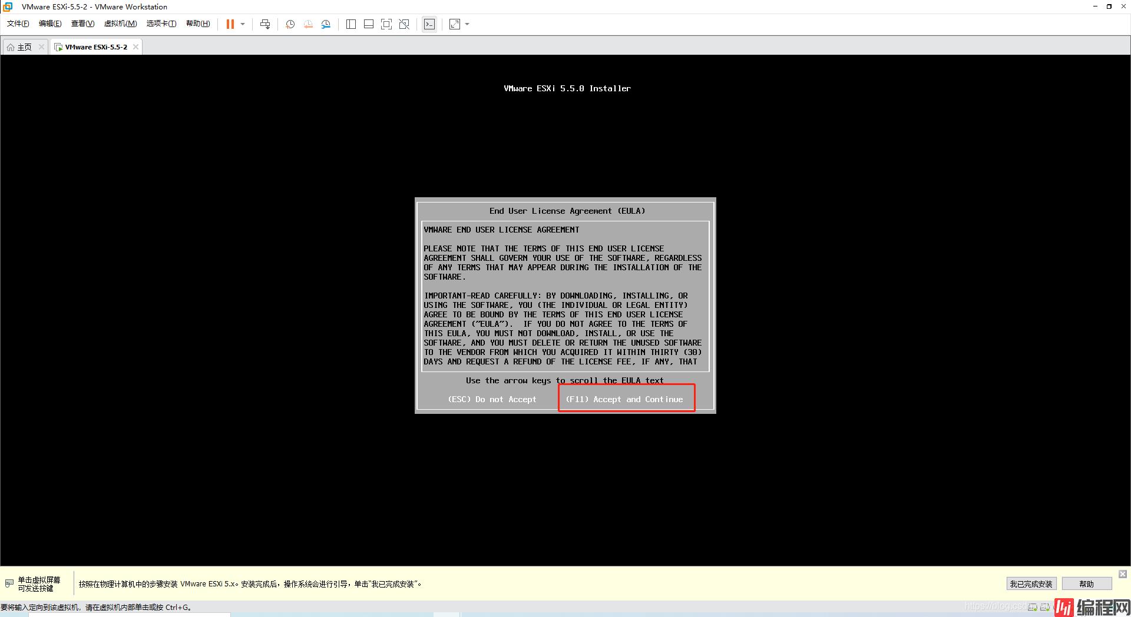The width and height of the screenshot is (1131, 617).
Task: Toggle the thumbnail bar view
Action: point(369,24)
